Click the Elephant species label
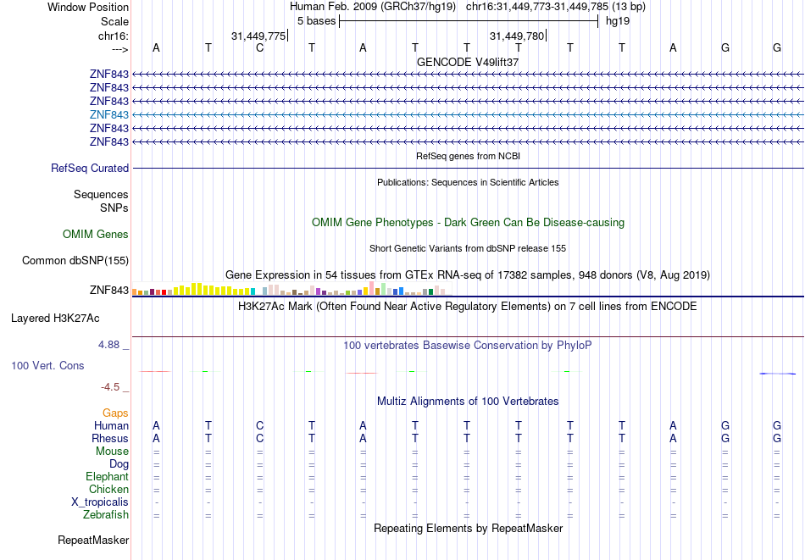The image size is (805, 560). pyautogui.click(x=107, y=477)
